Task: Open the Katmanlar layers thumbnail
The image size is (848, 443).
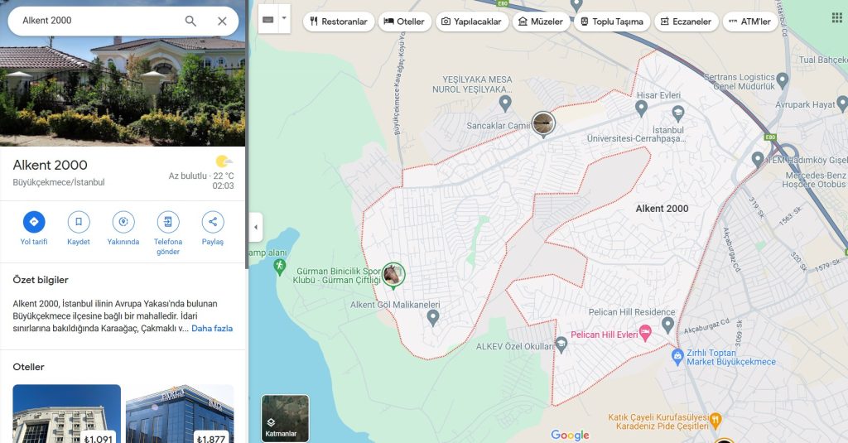Action: [x=285, y=418]
